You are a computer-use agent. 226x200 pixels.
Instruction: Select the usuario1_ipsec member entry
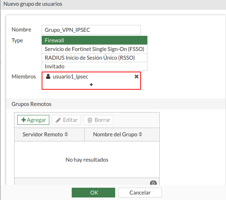tap(70, 77)
